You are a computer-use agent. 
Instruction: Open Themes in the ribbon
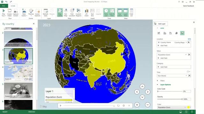[31, 13]
